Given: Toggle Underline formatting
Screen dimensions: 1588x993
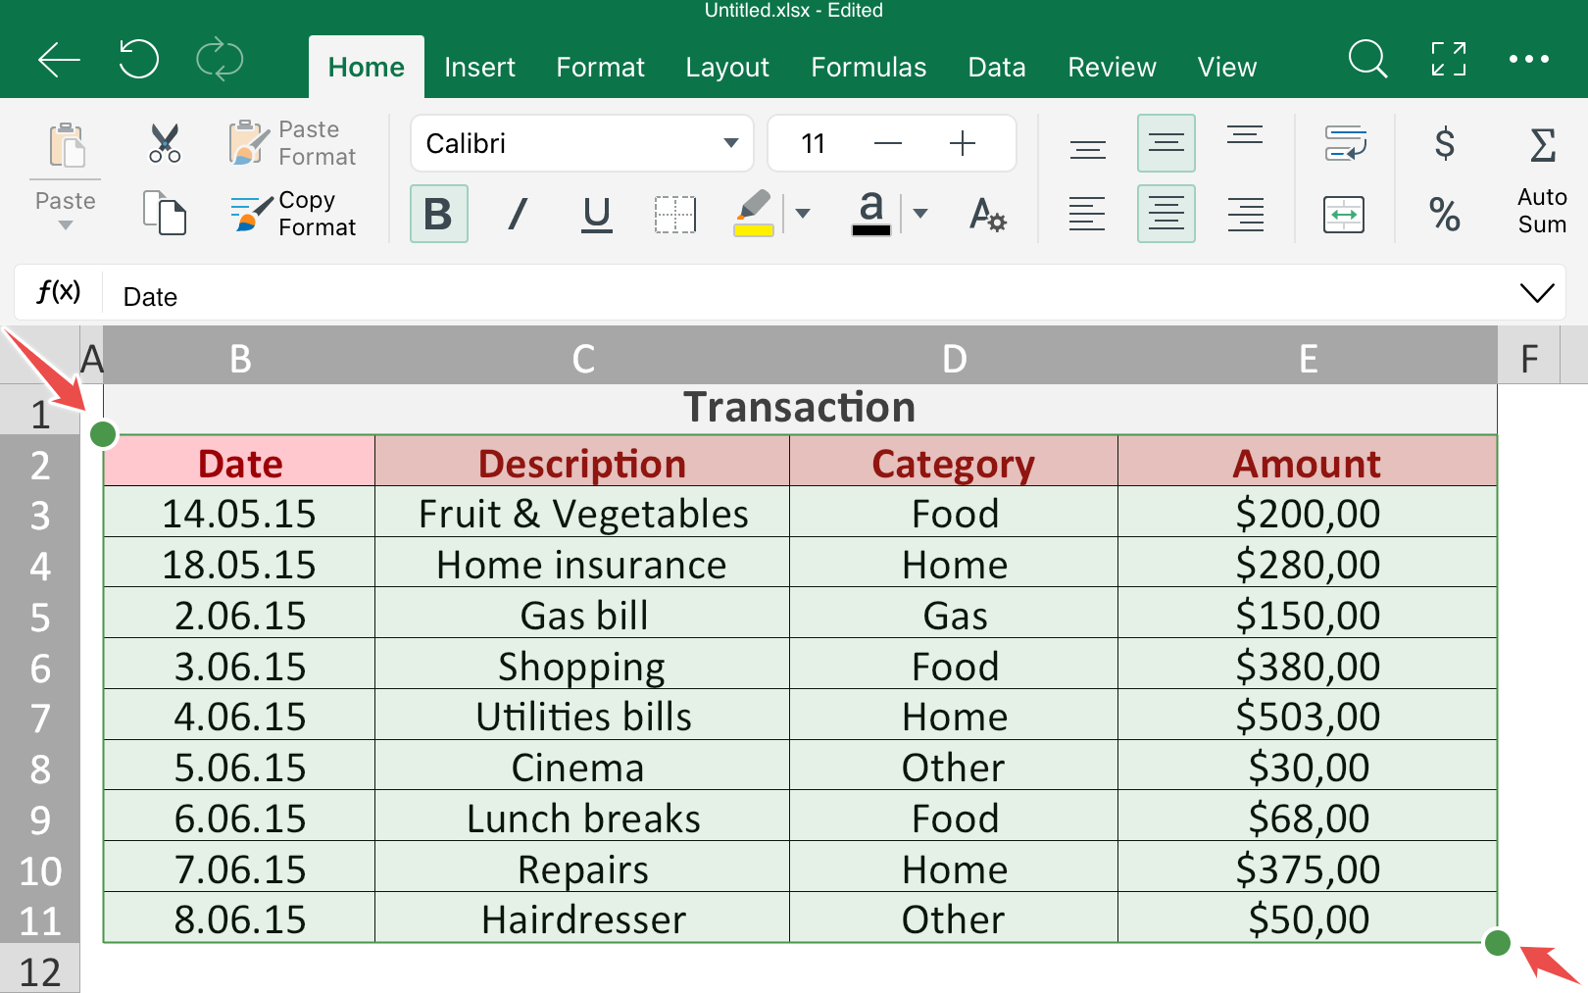Looking at the screenshot, I should 596,214.
